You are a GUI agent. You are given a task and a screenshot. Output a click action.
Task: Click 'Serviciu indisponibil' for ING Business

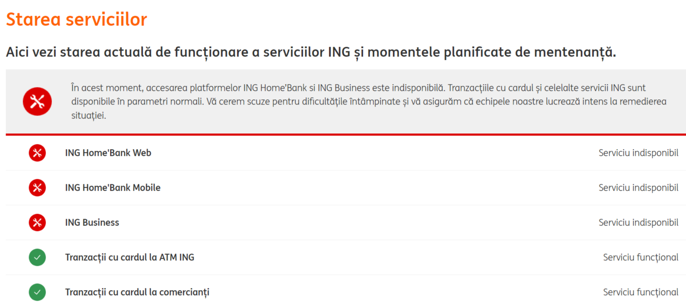point(638,223)
